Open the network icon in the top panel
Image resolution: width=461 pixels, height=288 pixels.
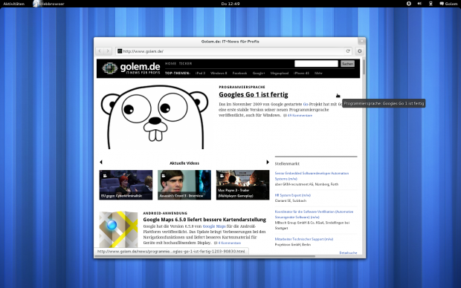pyautogui.click(x=431, y=4)
